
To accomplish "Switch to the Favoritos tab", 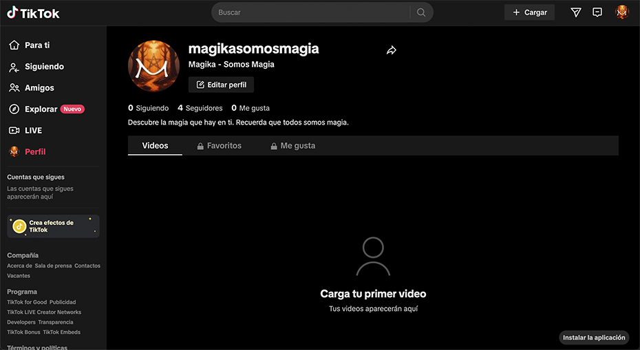I will [x=220, y=146].
